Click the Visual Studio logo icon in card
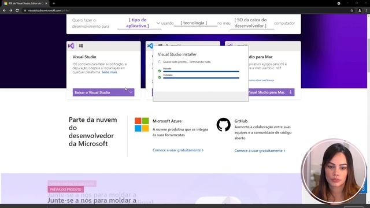This screenshot has height=208, width=370. 71,46
